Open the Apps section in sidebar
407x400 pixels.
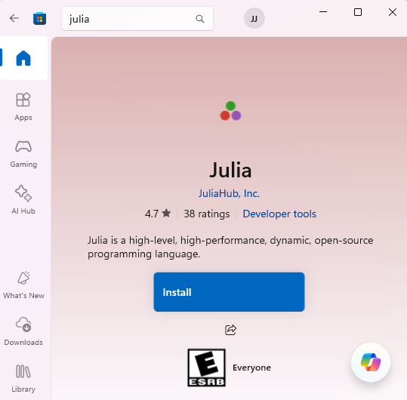pyautogui.click(x=23, y=106)
